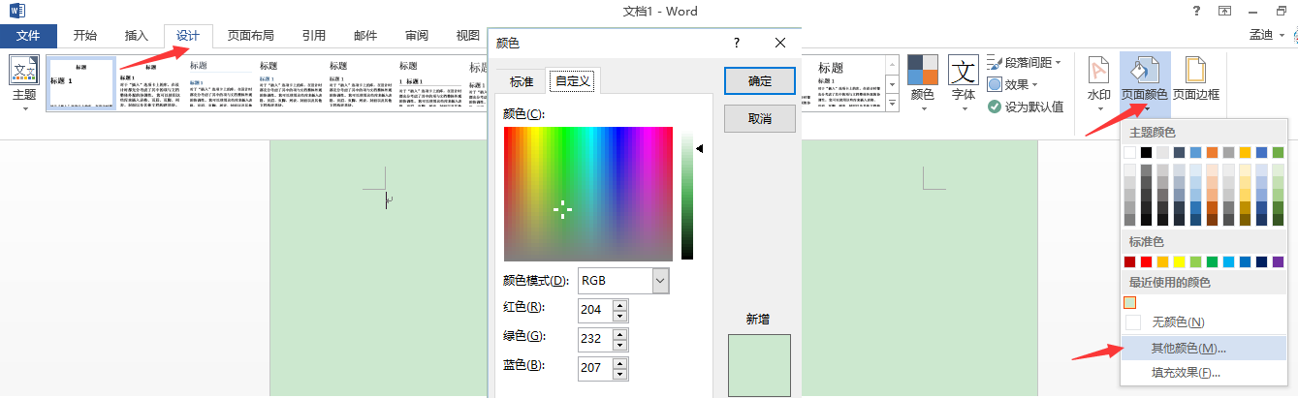Open the 引用 ribbon tab

(313, 36)
